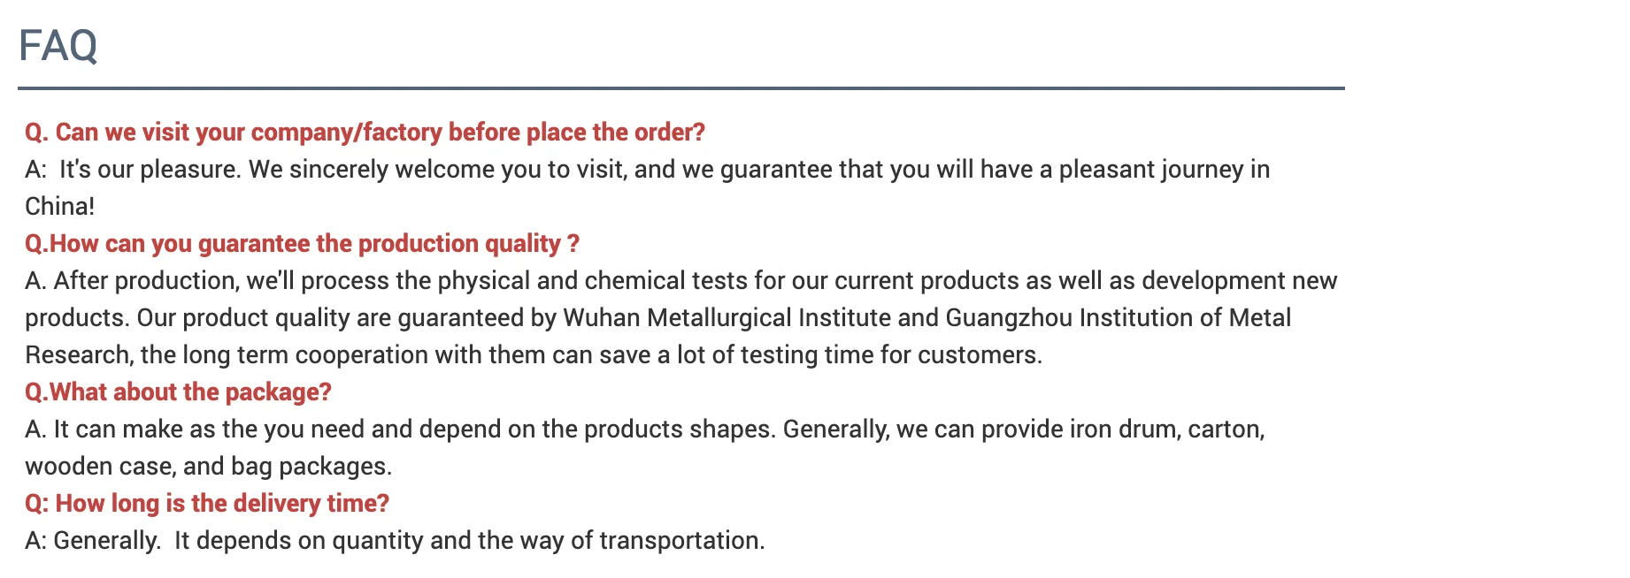1630x578 pixels.
Task: Select the "How long is the delivery time?" question
Action: pyautogui.click(x=207, y=504)
